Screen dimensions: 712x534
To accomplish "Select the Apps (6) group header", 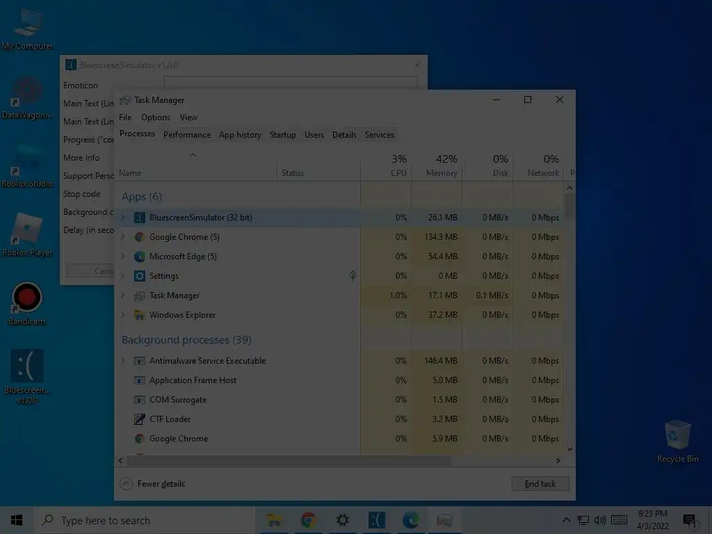I will pyautogui.click(x=142, y=197).
